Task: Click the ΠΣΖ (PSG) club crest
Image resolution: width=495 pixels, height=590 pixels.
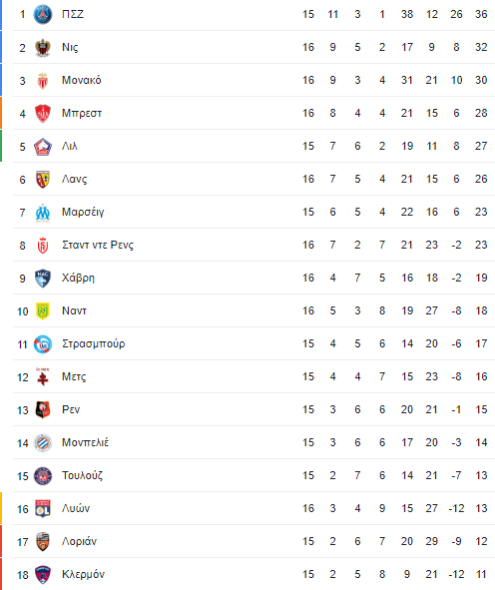Action: point(43,14)
